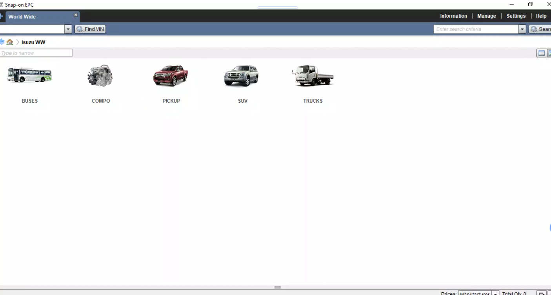The height and width of the screenshot is (295, 551).
Task: Expand the search criteria dropdown arrow
Action: point(522,29)
